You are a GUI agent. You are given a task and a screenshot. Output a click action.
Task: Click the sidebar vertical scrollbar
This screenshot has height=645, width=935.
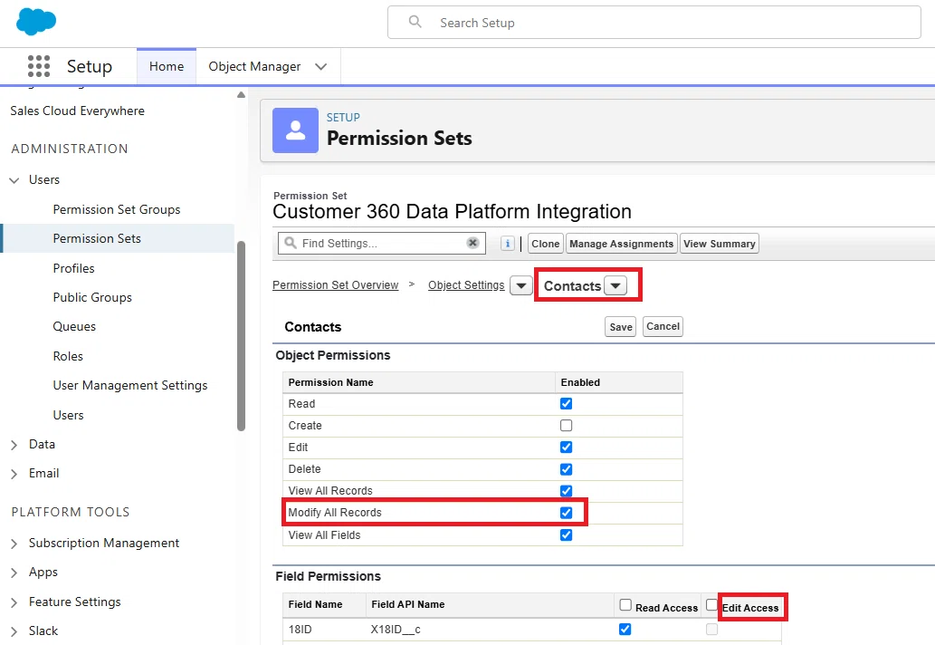click(241, 335)
